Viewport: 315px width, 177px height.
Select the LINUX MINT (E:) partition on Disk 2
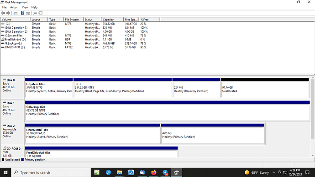[x=92, y=133]
